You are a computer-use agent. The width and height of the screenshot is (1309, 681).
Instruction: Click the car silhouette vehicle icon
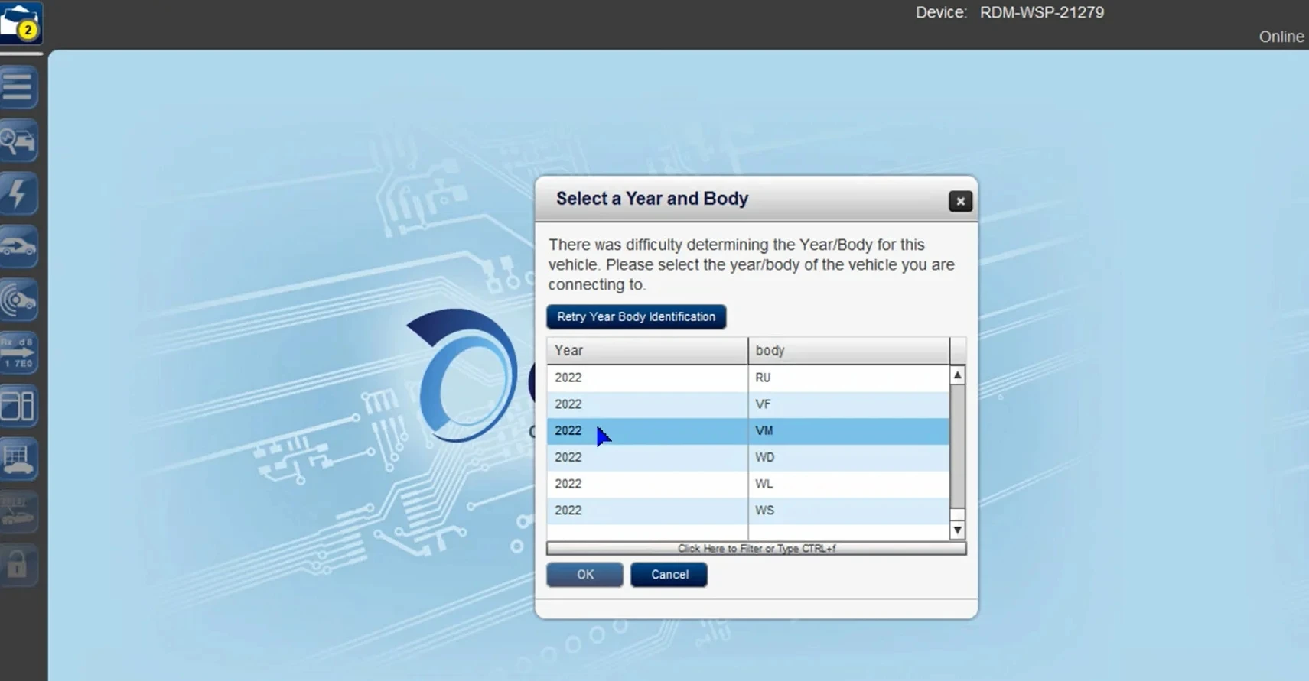click(x=18, y=247)
